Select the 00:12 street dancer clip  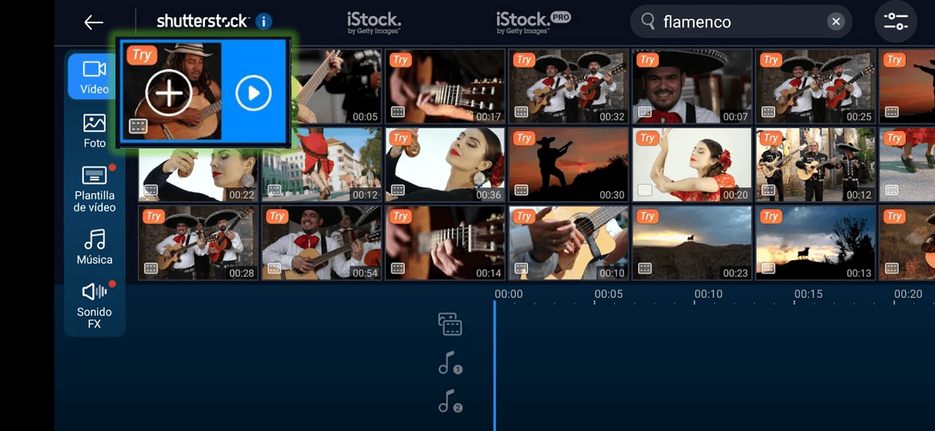point(322,165)
